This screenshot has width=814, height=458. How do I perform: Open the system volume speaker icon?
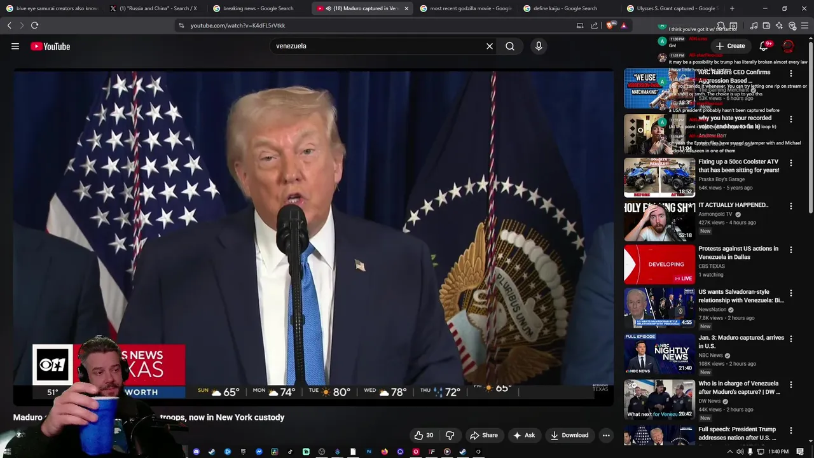point(740,452)
